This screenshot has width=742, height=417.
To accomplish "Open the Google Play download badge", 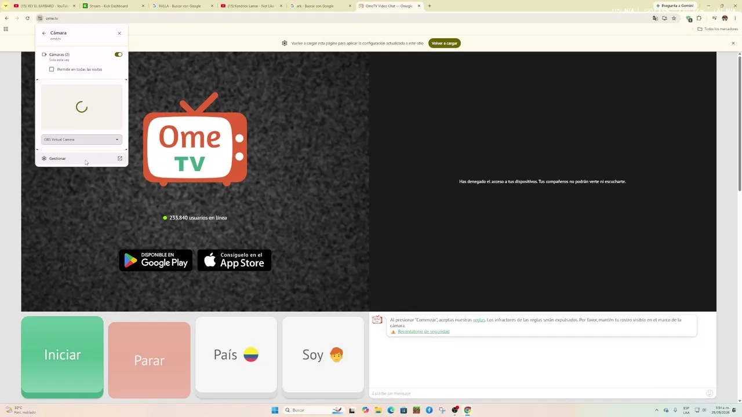I will [x=155, y=261].
